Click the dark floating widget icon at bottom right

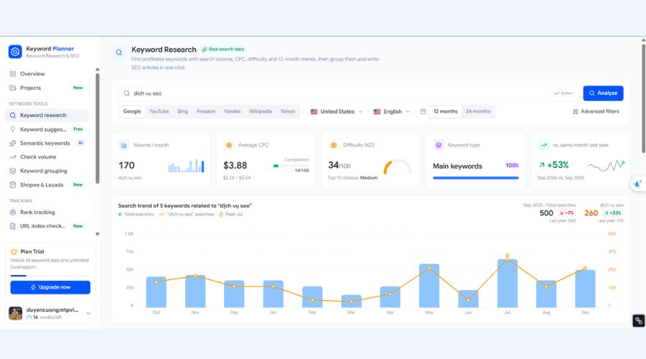click(x=639, y=321)
